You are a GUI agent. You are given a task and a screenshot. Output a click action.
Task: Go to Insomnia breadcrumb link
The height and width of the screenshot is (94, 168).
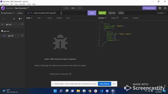pos(9,8)
